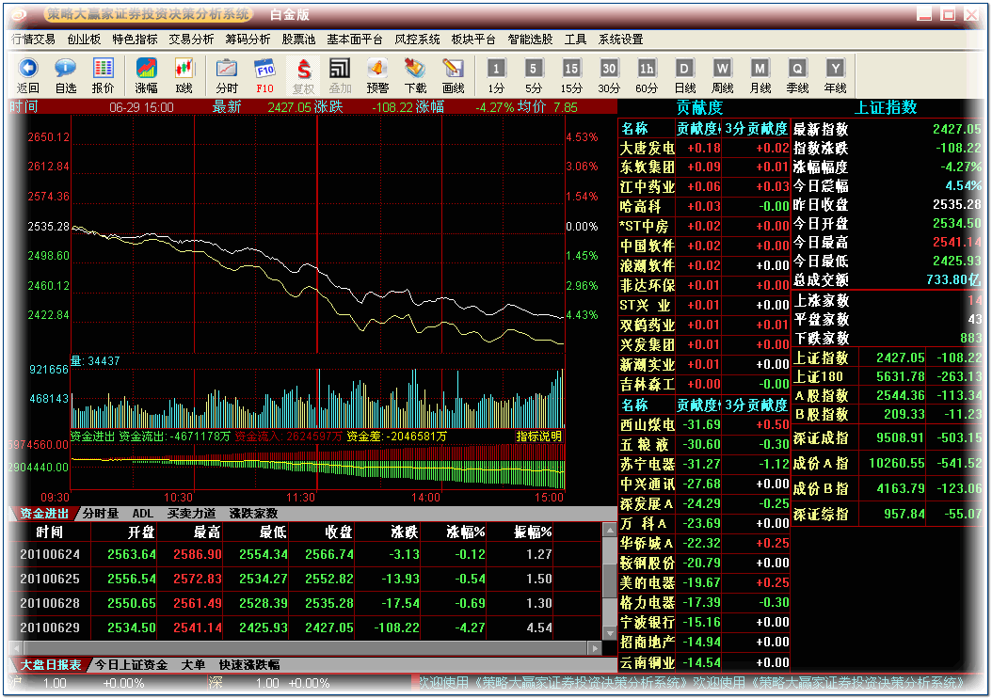Screen dimensions: 992x699
Task: Open the 智能选股 menu
Action: point(530,40)
